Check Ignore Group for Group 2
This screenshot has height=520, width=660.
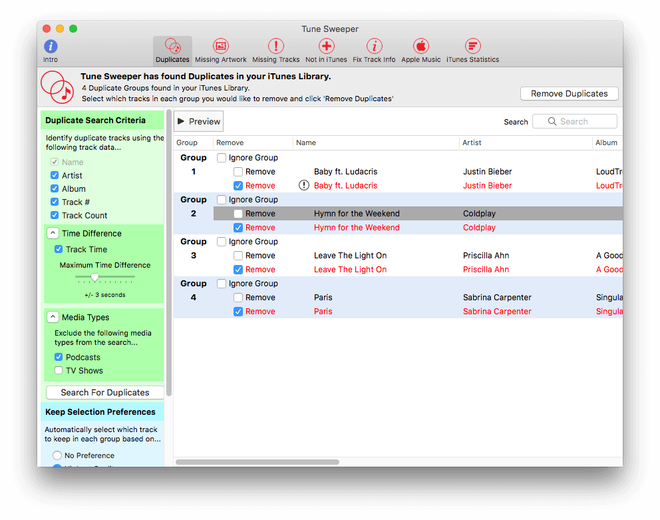tap(222, 199)
